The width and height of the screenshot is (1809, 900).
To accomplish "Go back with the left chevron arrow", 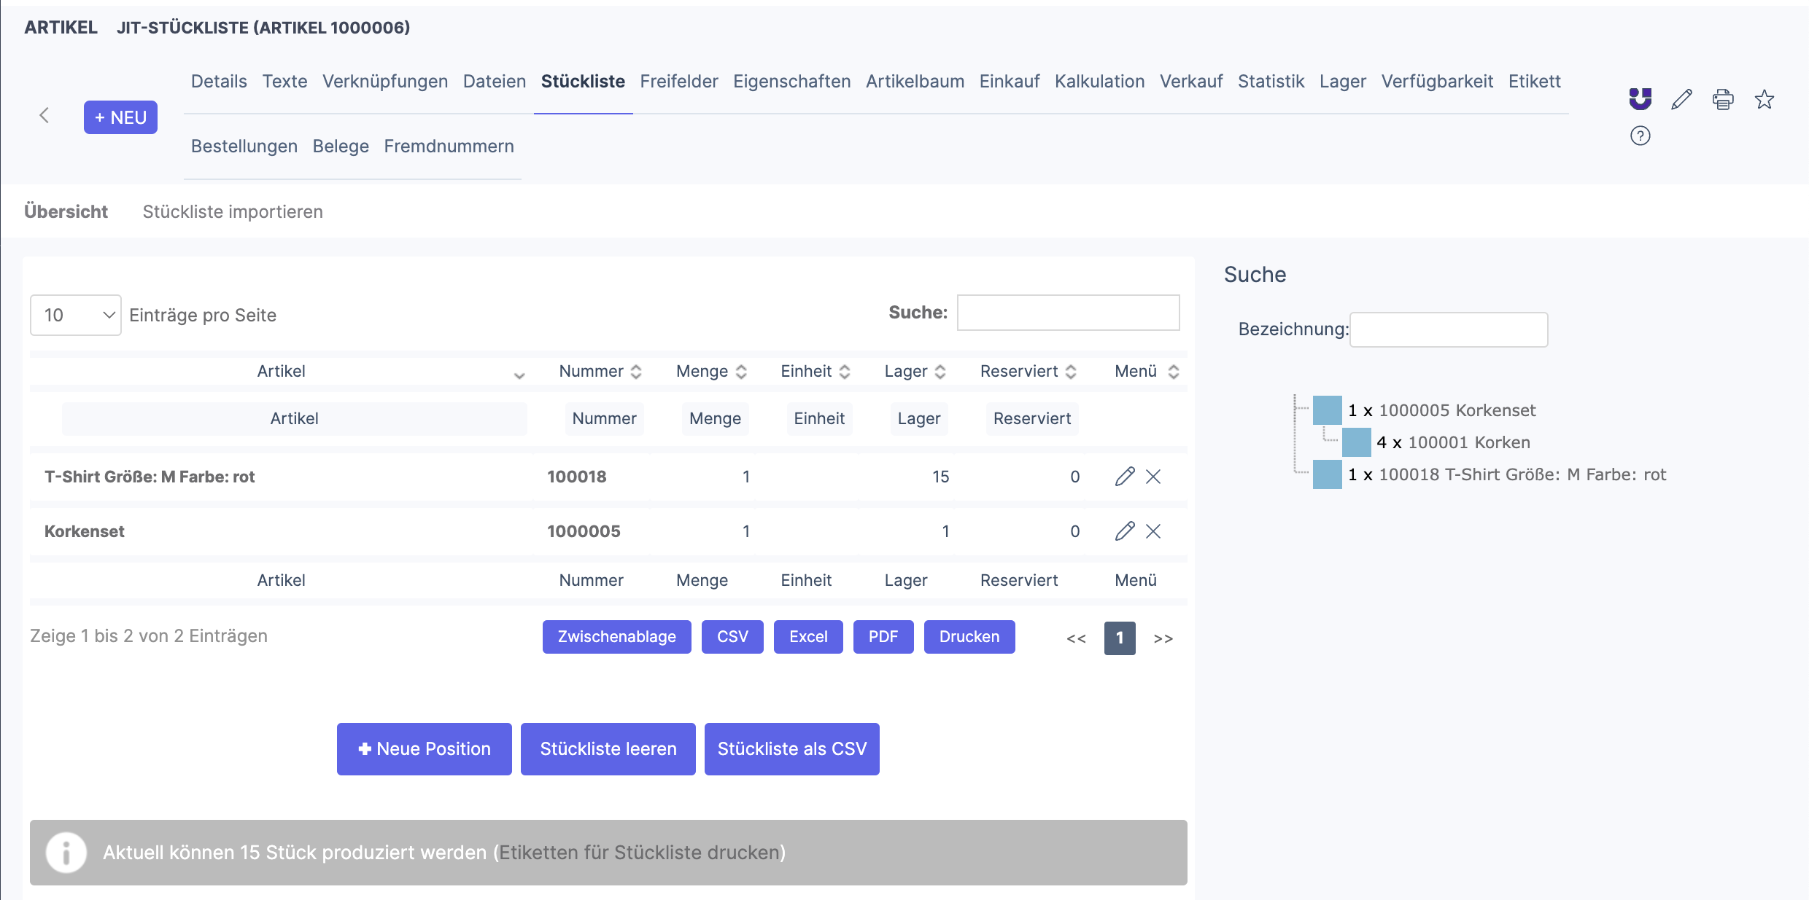I will coord(44,115).
